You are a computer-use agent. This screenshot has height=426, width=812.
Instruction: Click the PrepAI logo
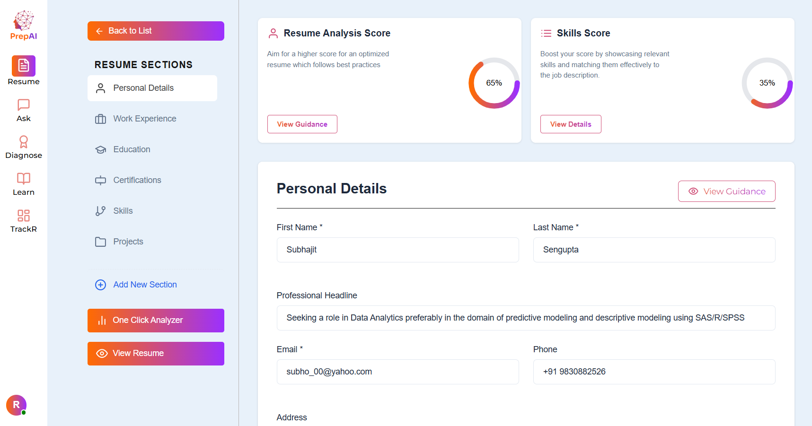tap(24, 26)
